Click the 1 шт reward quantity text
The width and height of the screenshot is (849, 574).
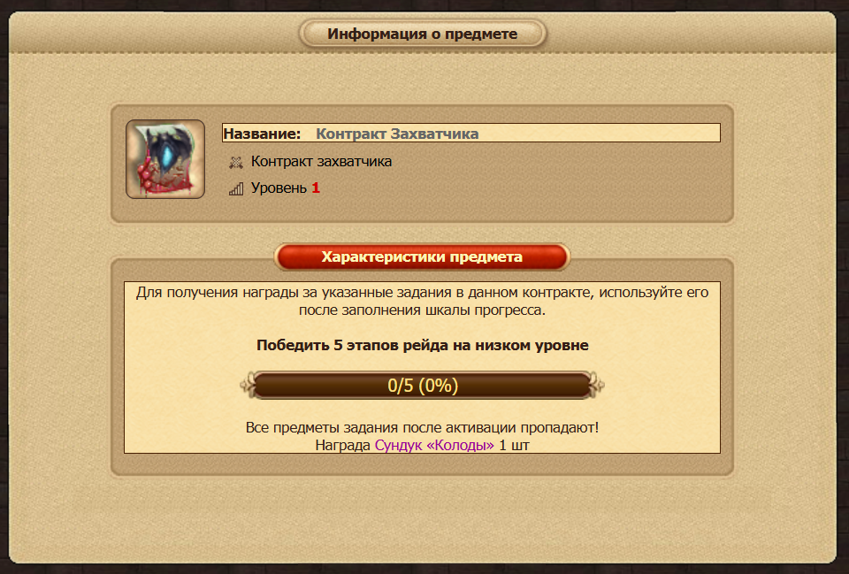tap(514, 445)
